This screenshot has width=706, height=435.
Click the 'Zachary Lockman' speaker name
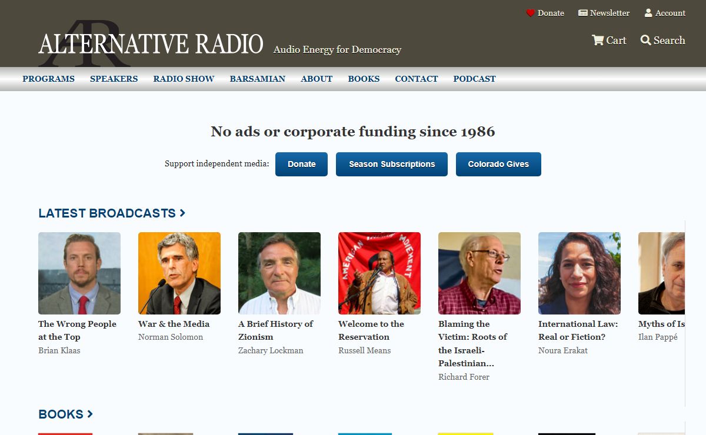coord(271,350)
